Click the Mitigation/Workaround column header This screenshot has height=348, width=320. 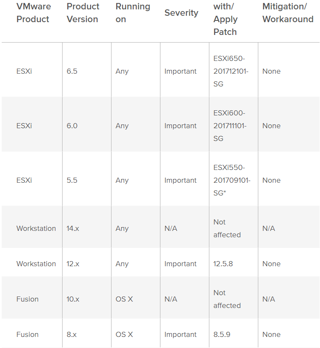pos(288,13)
